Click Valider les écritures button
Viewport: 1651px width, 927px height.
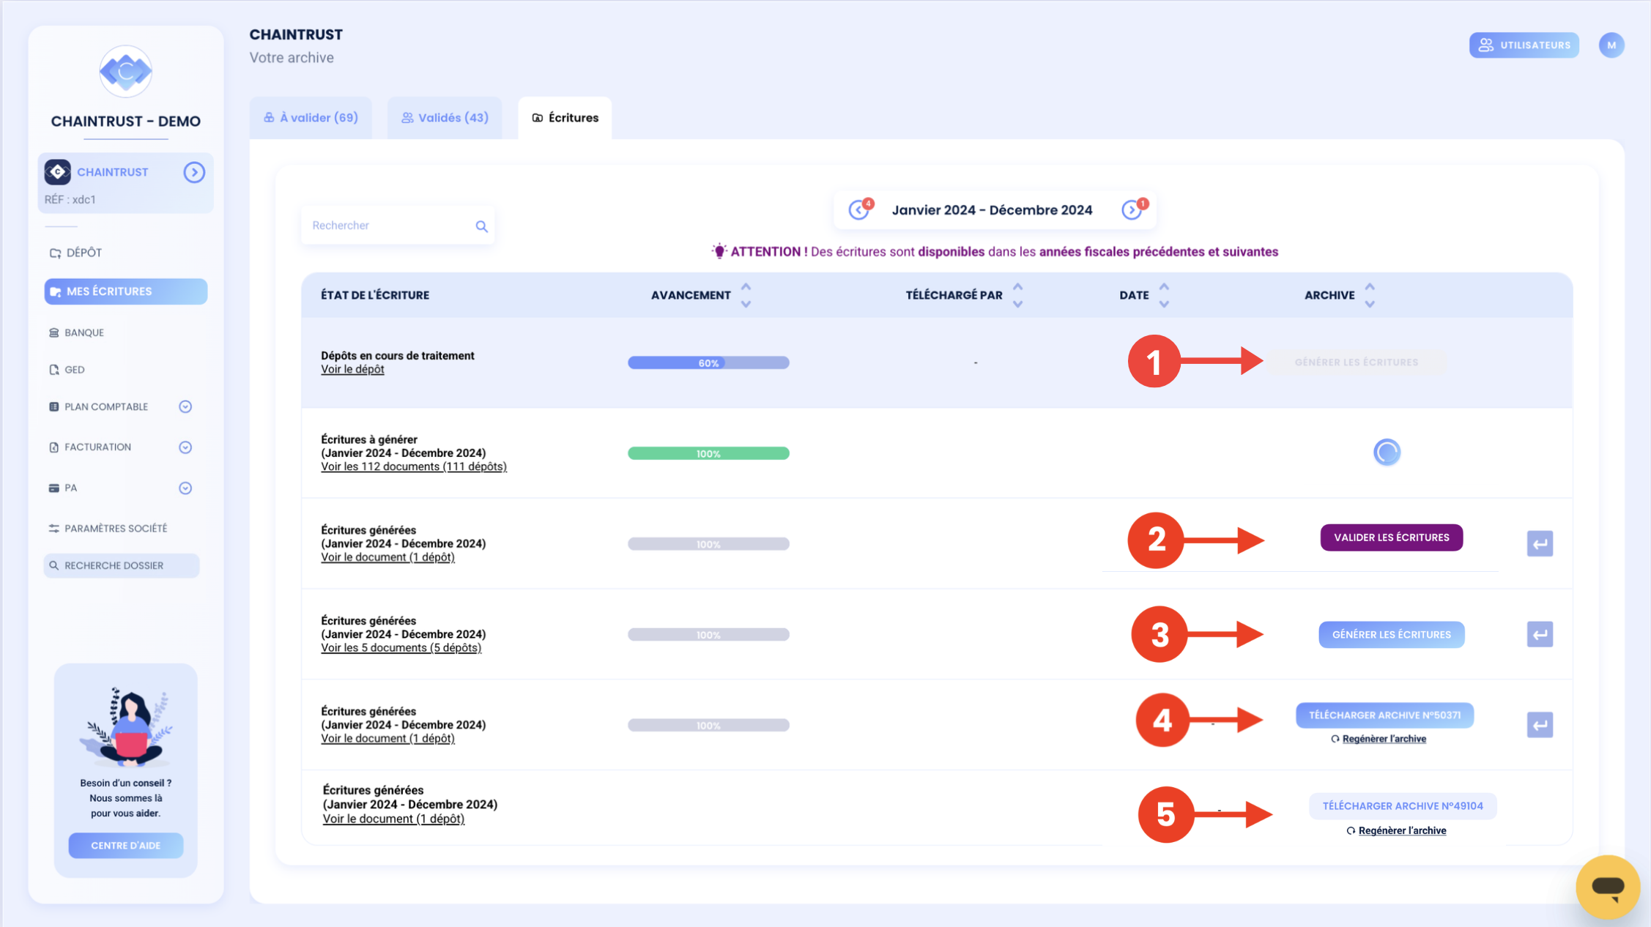(x=1392, y=537)
